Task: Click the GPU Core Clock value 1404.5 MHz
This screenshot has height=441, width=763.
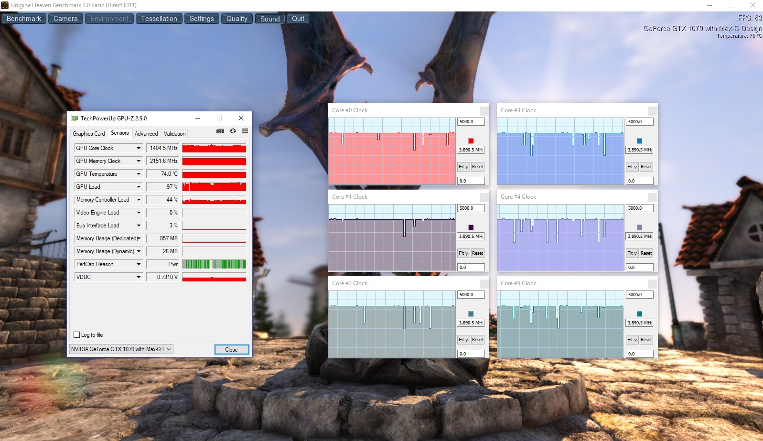Action: [162, 148]
